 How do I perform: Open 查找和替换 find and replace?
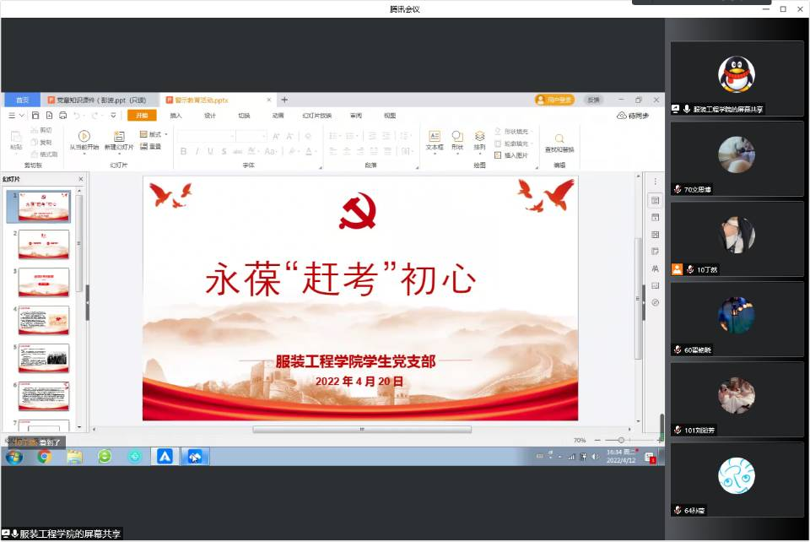pos(559,139)
